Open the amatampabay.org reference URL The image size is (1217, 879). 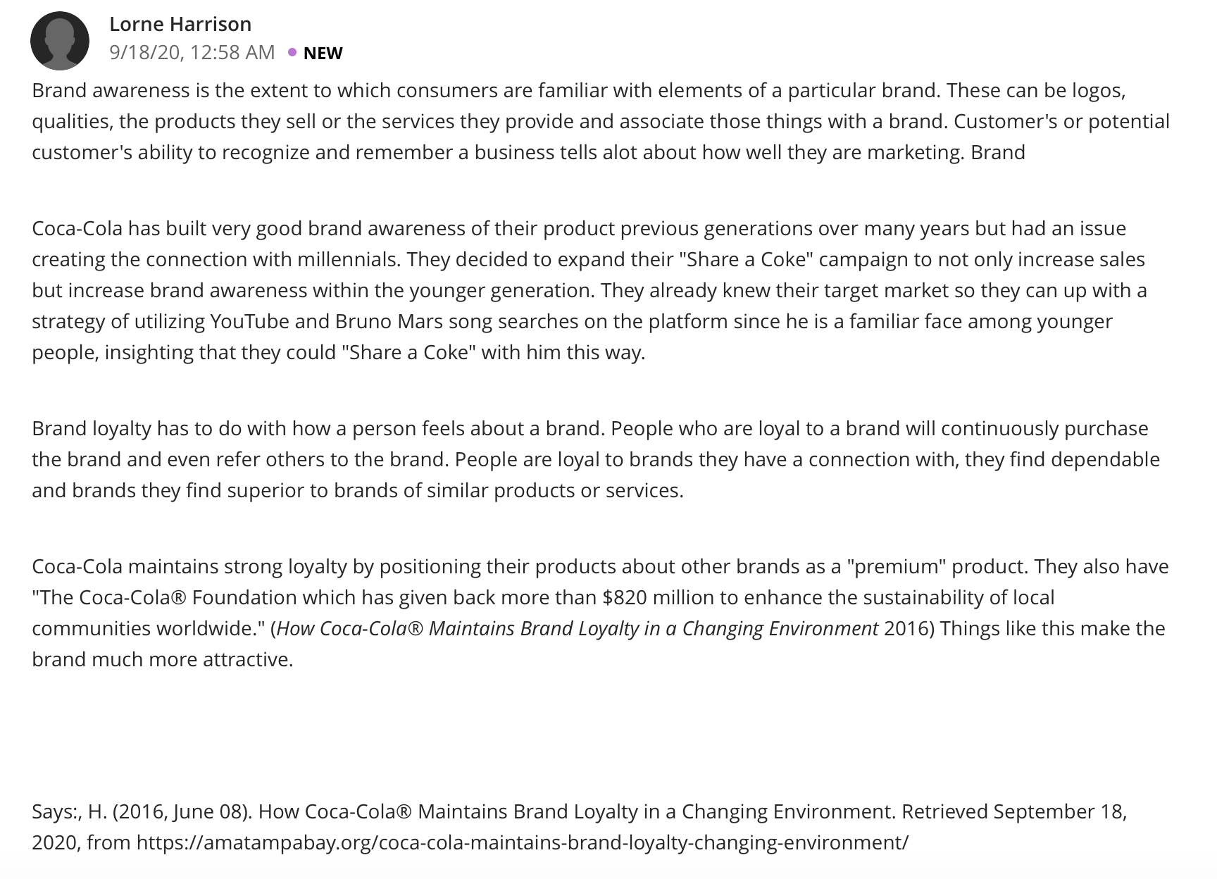(x=523, y=842)
